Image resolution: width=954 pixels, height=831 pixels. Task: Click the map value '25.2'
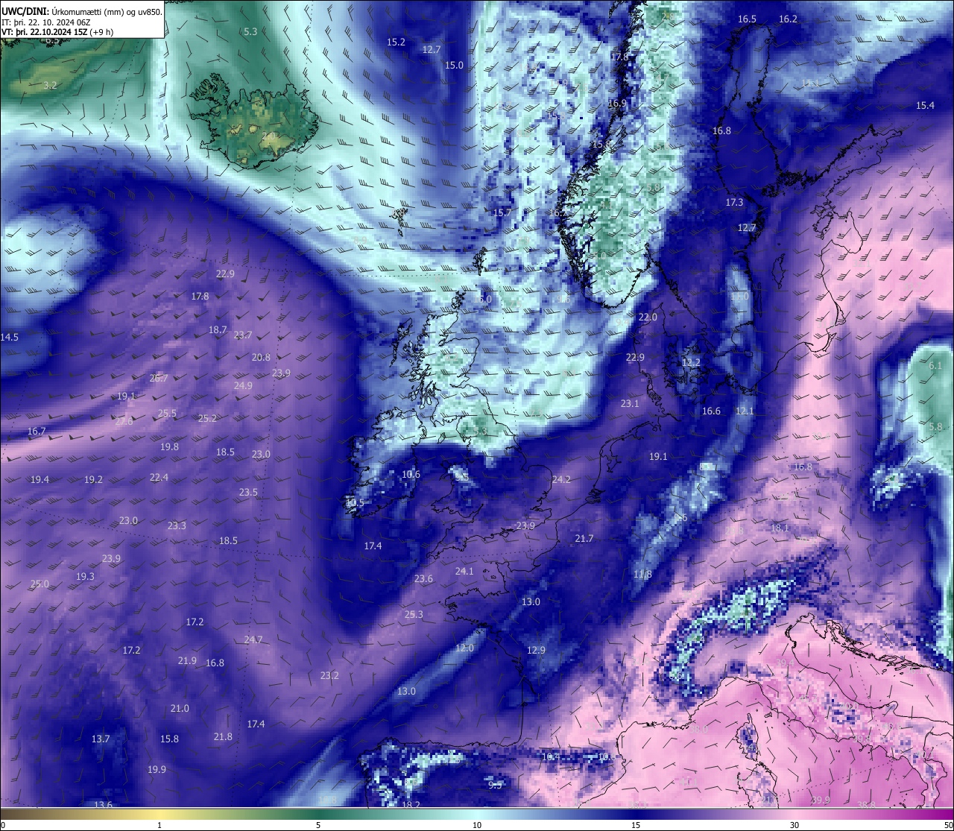207,418
